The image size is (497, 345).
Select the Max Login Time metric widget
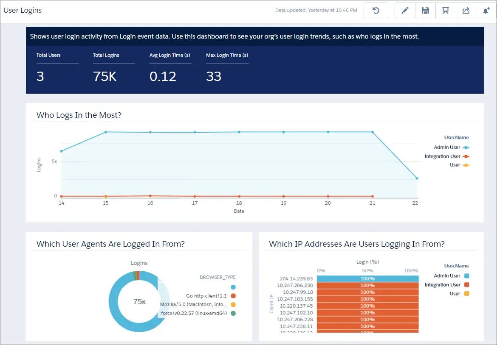pos(227,68)
